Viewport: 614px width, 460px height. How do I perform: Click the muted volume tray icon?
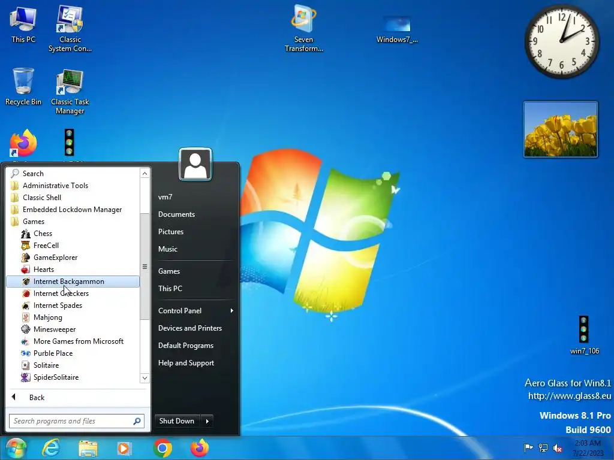point(558,447)
